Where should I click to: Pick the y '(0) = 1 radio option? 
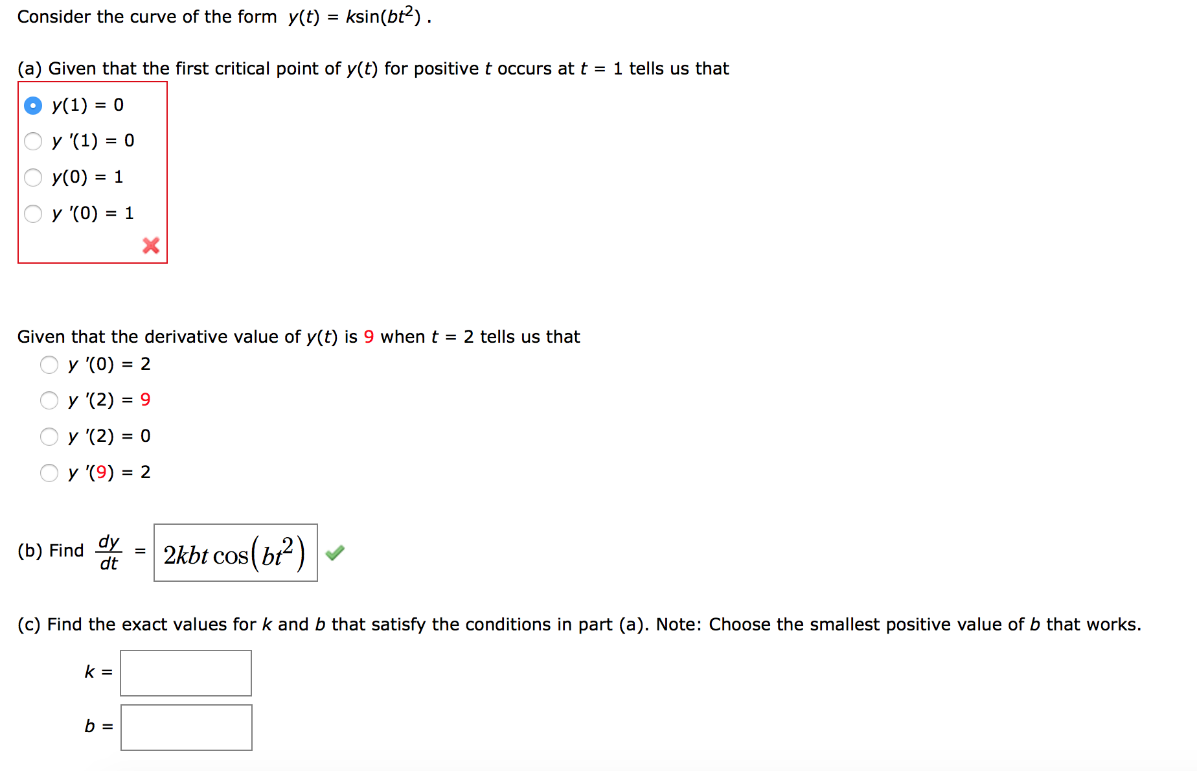click(x=33, y=213)
